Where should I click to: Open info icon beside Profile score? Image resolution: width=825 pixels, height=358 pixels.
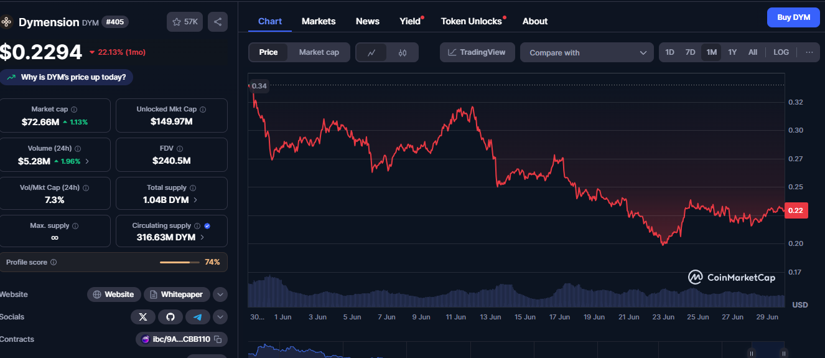[x=54, y=263]
